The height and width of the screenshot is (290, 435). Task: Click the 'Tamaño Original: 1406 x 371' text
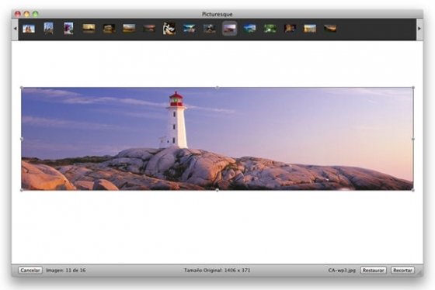(217, 270)
